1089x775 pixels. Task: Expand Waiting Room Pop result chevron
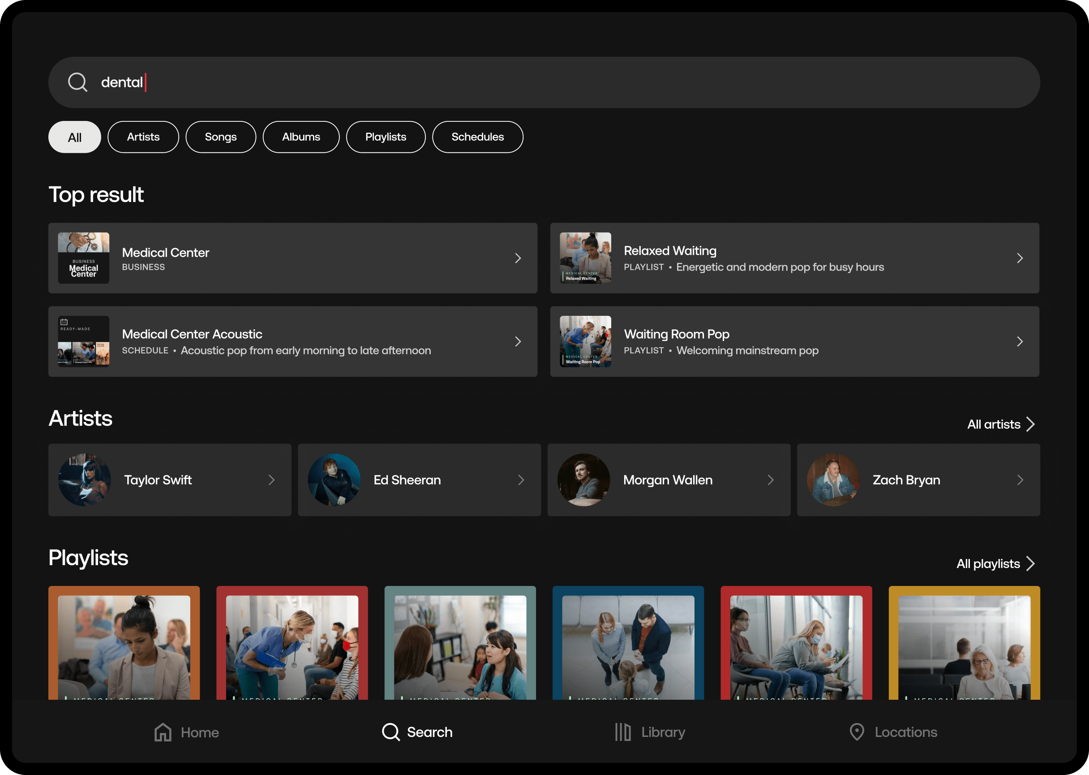pos(1020,342)
